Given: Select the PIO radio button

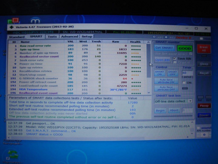Looking at the screenshot, I should [x=166, y=37].
